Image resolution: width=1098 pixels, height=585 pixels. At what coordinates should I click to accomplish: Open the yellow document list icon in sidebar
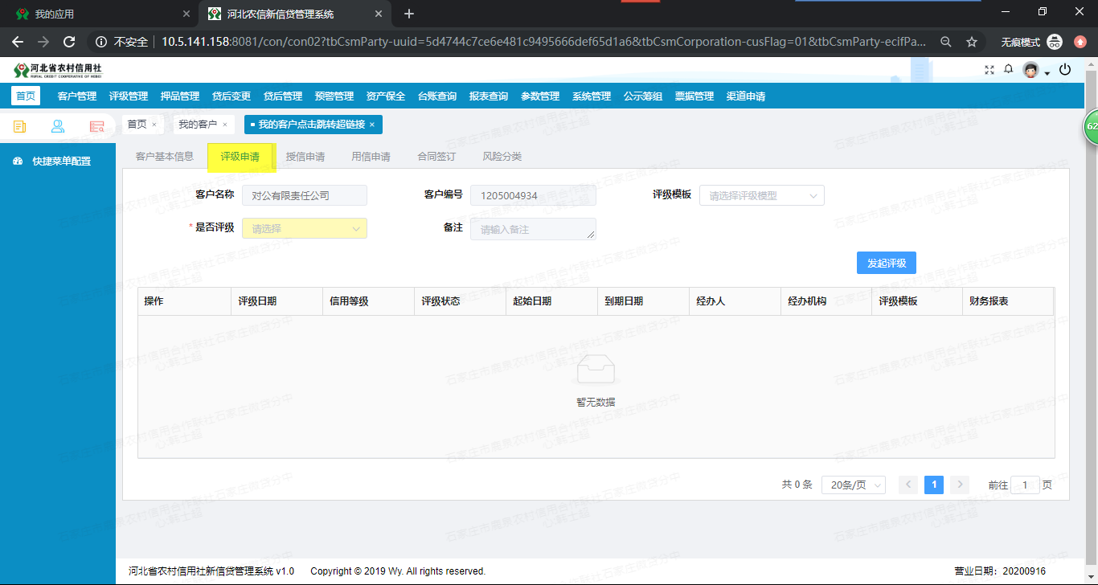(19, 126)
